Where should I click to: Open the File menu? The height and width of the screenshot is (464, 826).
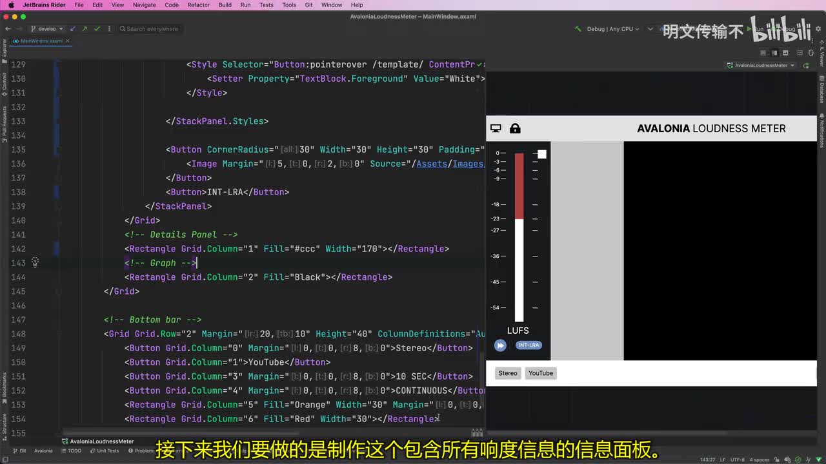pyautogui.click(x=79, y=5)
